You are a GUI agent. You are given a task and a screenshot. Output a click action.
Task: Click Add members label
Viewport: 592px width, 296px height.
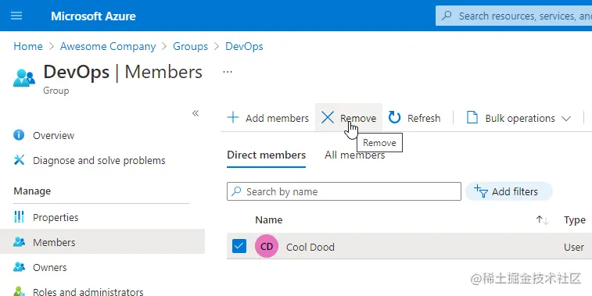277,118
